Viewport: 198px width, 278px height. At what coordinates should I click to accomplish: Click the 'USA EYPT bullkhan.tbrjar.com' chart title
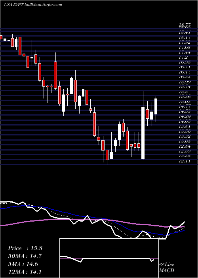point(33,5)
